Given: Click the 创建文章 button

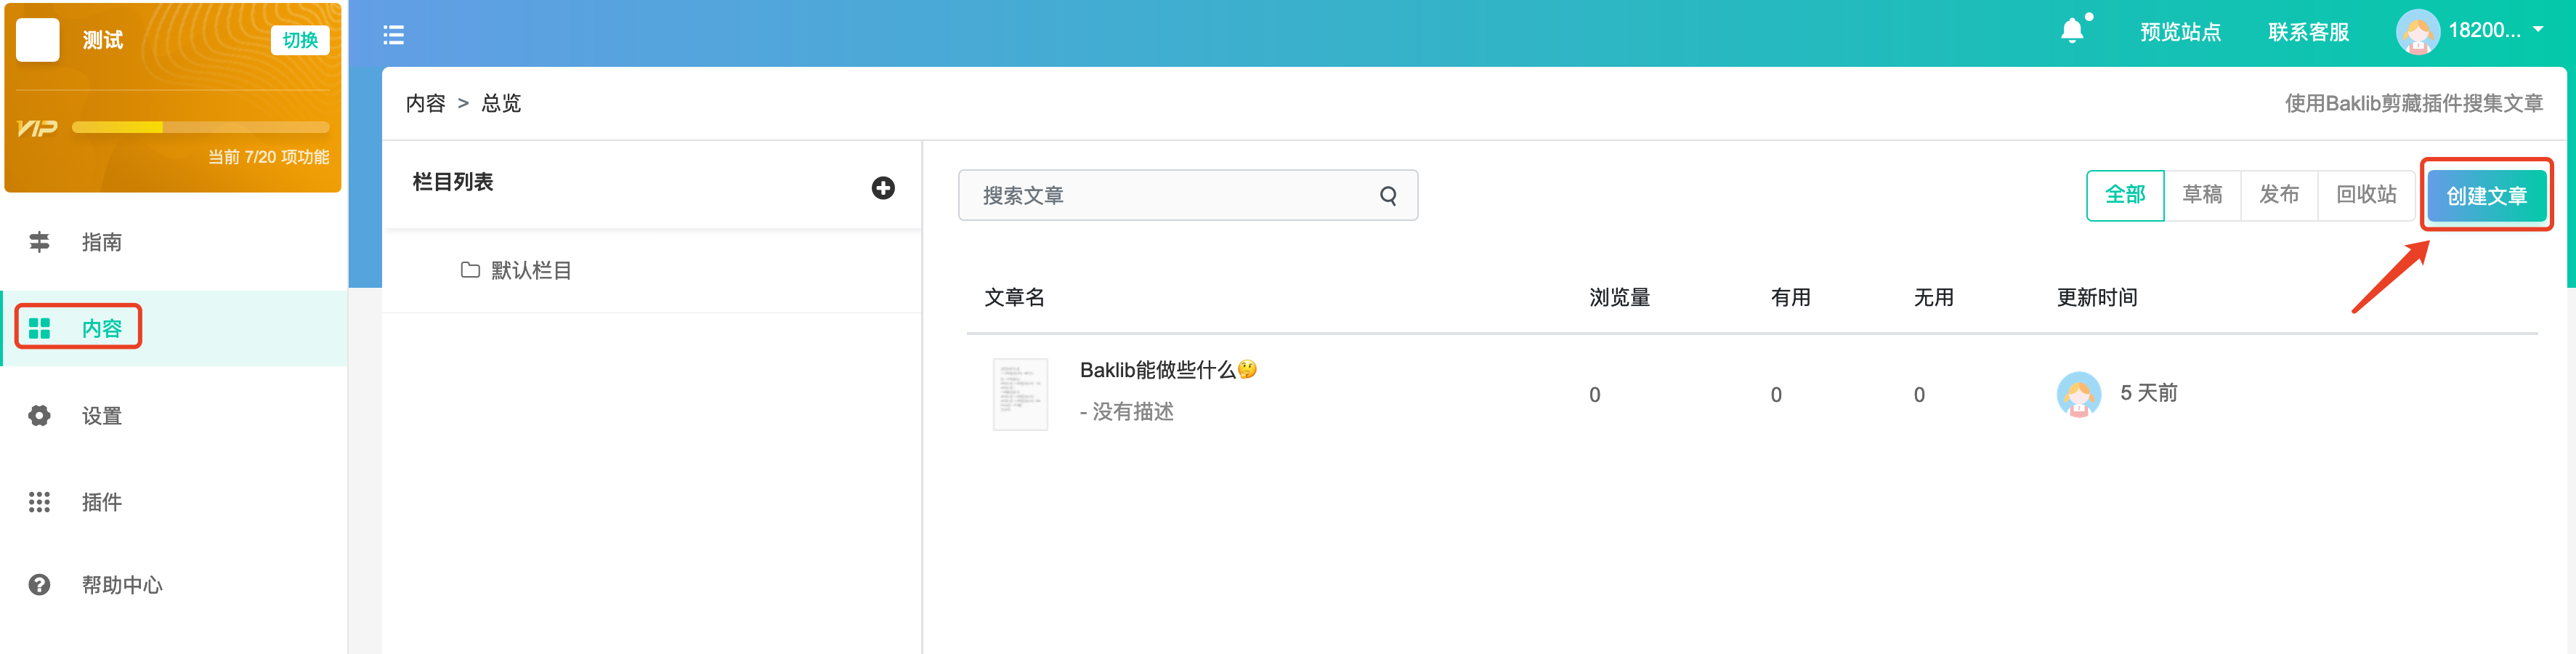Looking at the screenshot, I should click(2486, 196).
